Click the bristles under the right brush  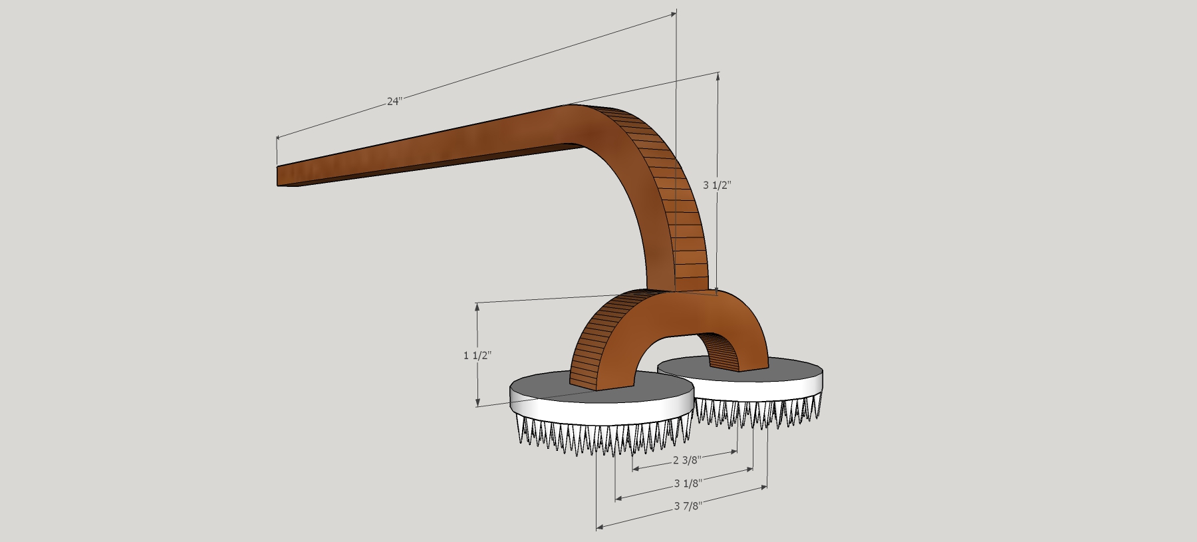(x=758, y=414)
